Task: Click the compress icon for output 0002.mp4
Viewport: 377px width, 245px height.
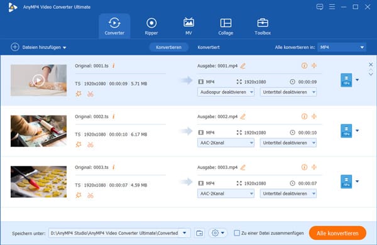Action: [x=314, y=116]
